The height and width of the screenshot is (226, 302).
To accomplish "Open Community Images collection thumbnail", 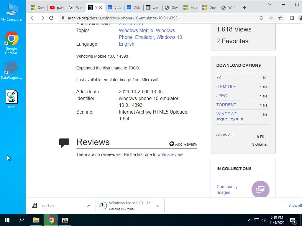I will (260, 189).
